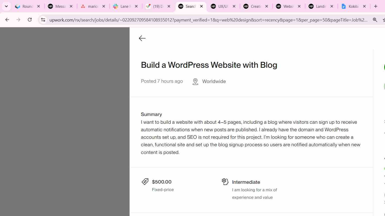Expand the tab search dropdown arrow
385x216 pixels.
coord(6,6)
